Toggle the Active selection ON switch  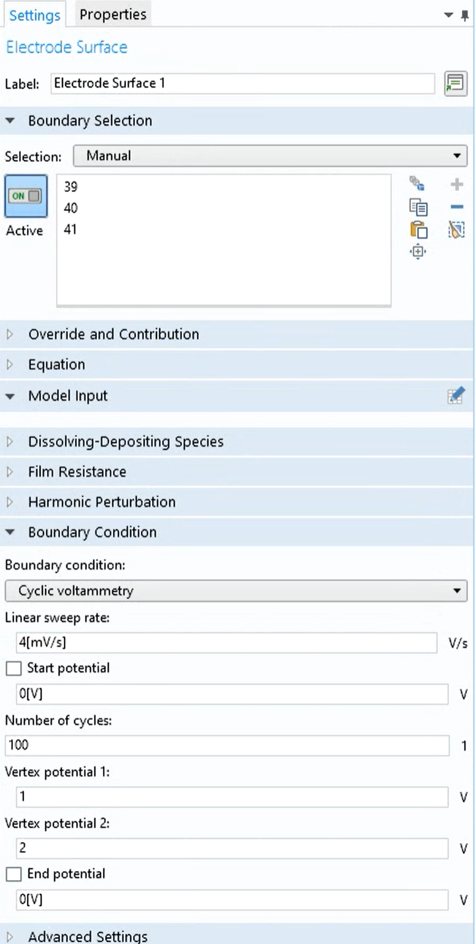pyautogui.click(x=26, y=196)
